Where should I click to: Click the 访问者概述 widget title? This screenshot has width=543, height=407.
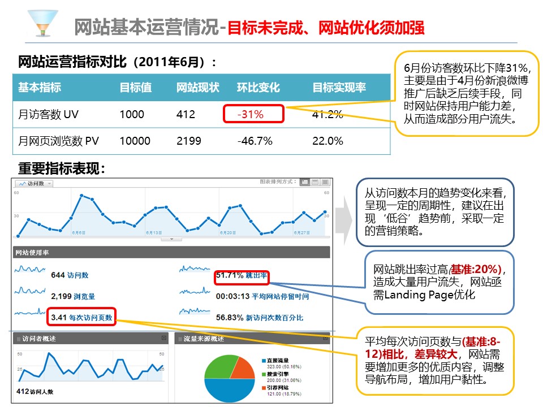(x=39, y=339)
